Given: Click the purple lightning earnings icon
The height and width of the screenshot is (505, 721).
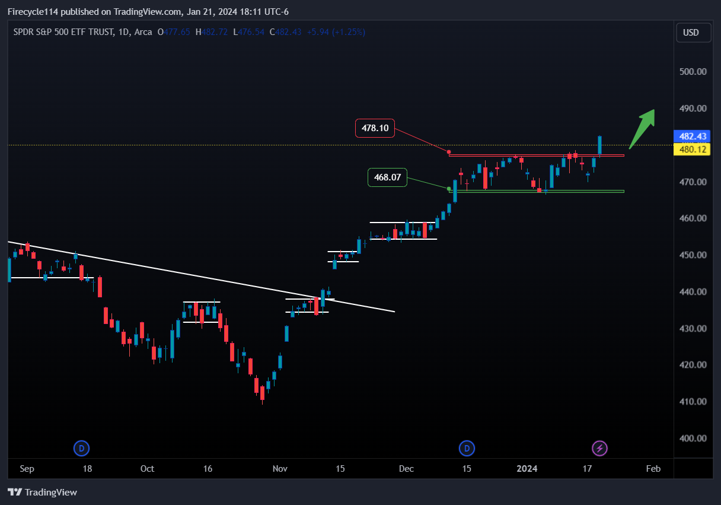Looking at the screenshot, I should click(x=600, y=448).
